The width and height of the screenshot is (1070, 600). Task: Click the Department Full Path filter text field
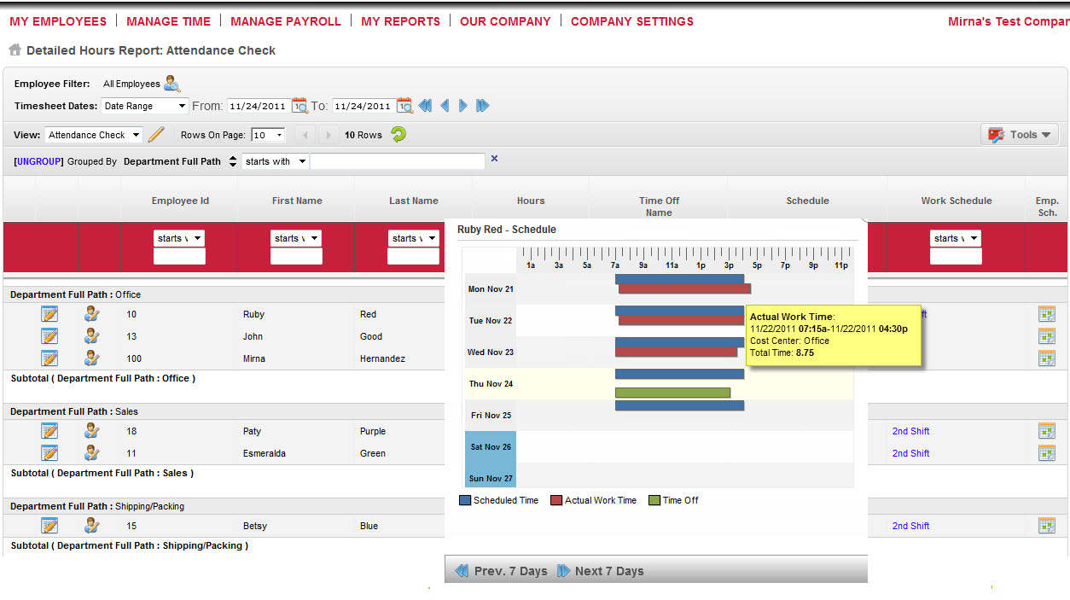[397, 161]
